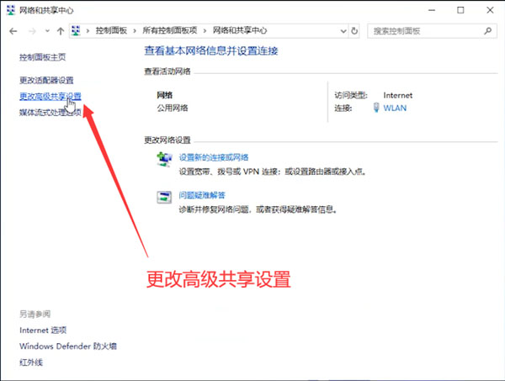Click the magnifier icon in the search box
This screenshot has width=505, height=381.
[x=487, y=30]
